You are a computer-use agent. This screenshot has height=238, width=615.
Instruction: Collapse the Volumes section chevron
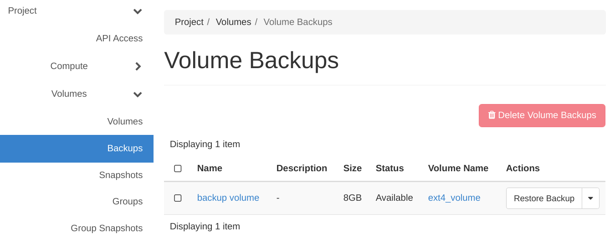click(x=138, y=94)
